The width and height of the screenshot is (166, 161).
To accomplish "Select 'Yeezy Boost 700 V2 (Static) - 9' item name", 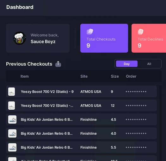I will pyautogui.click(x=47, y=92).
